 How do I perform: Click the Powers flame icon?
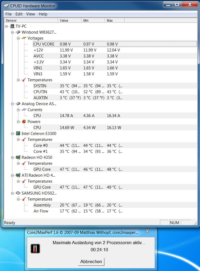pyautogui.click(x=24, y=121)
